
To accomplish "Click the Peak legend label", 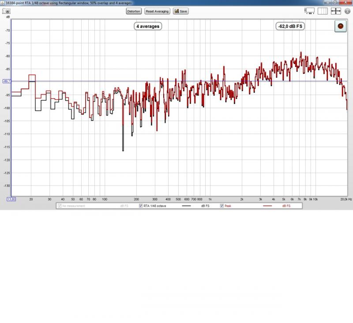I will point(228,206).
